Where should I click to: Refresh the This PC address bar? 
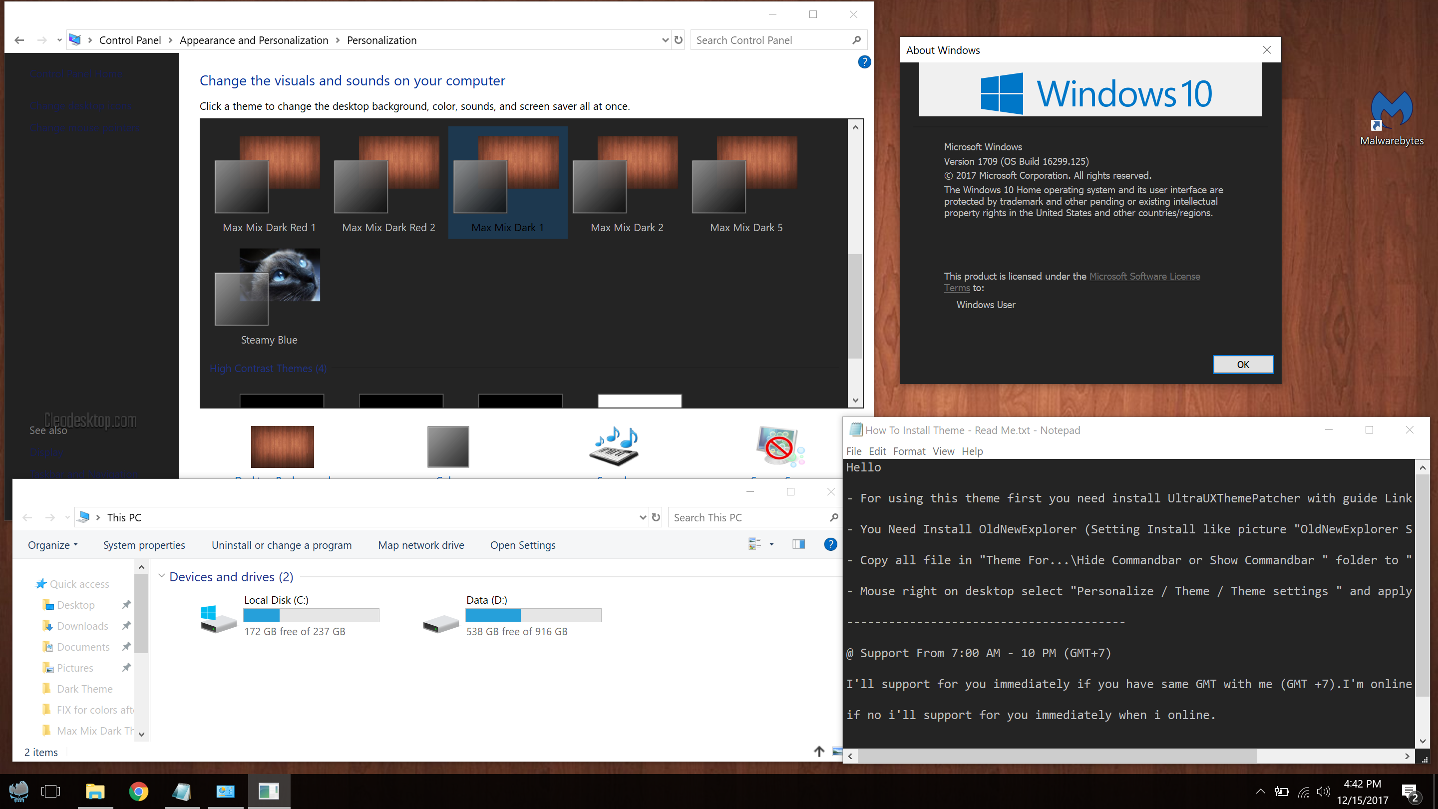656,517
